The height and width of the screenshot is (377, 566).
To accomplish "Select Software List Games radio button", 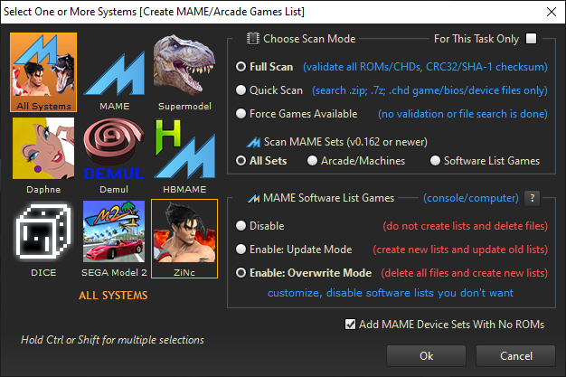I will [x=435, y=161].
